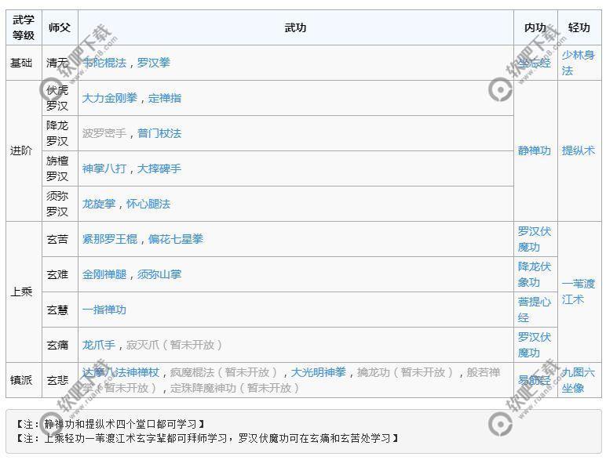Screen dimensions: 606x460
Task: Select the 大摔碑手 link
Action: (159, 168)
